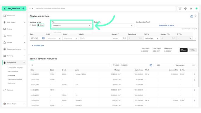Screen dimensions: 201x113
Task: Click the Comptabilité calculator icon
Action: click(x=5, y=62)
